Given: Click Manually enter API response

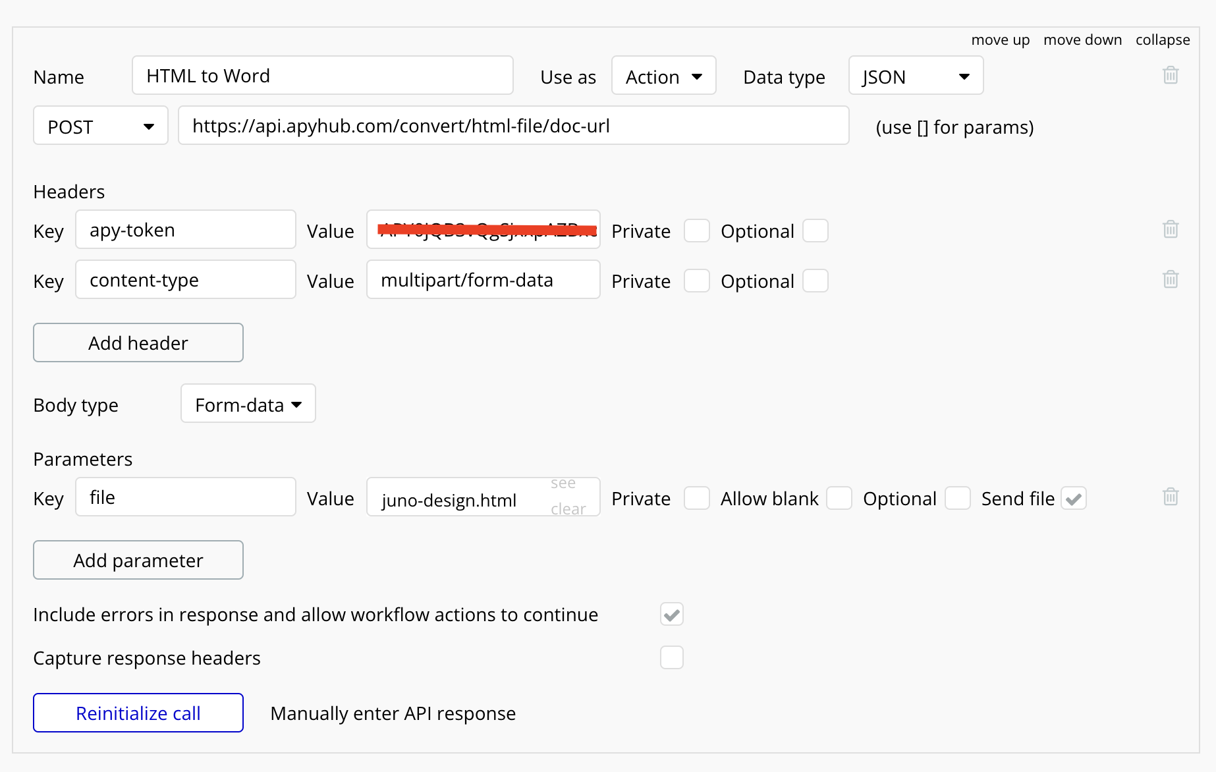Looking at the screenshot, I should [x=393, y=713].
